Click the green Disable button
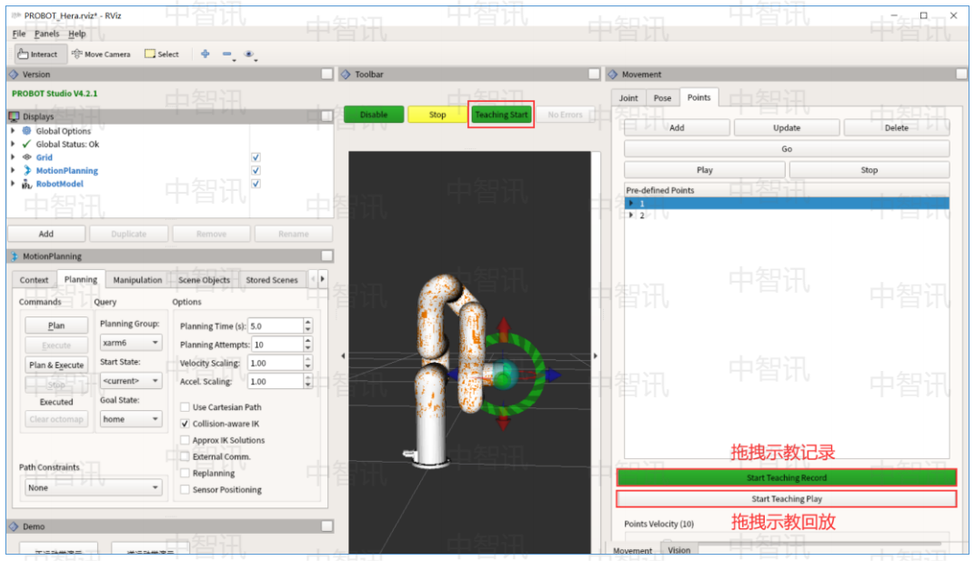This screenshot has height=561, width=974. click(x=374, y=115)
